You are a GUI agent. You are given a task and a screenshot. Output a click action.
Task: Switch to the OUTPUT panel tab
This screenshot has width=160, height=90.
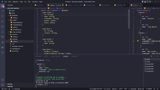click(46, 56)
